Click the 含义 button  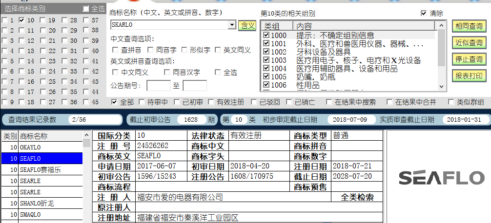(x=247, y=25)
